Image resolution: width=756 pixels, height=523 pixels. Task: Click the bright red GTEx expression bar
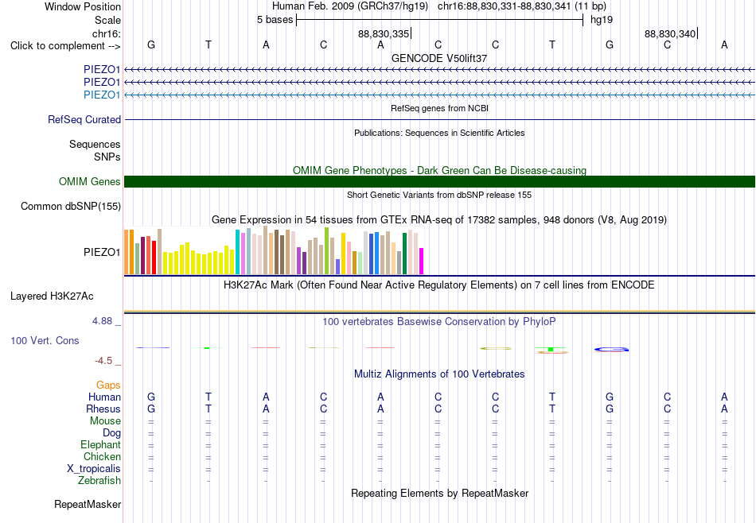(154, 258)
